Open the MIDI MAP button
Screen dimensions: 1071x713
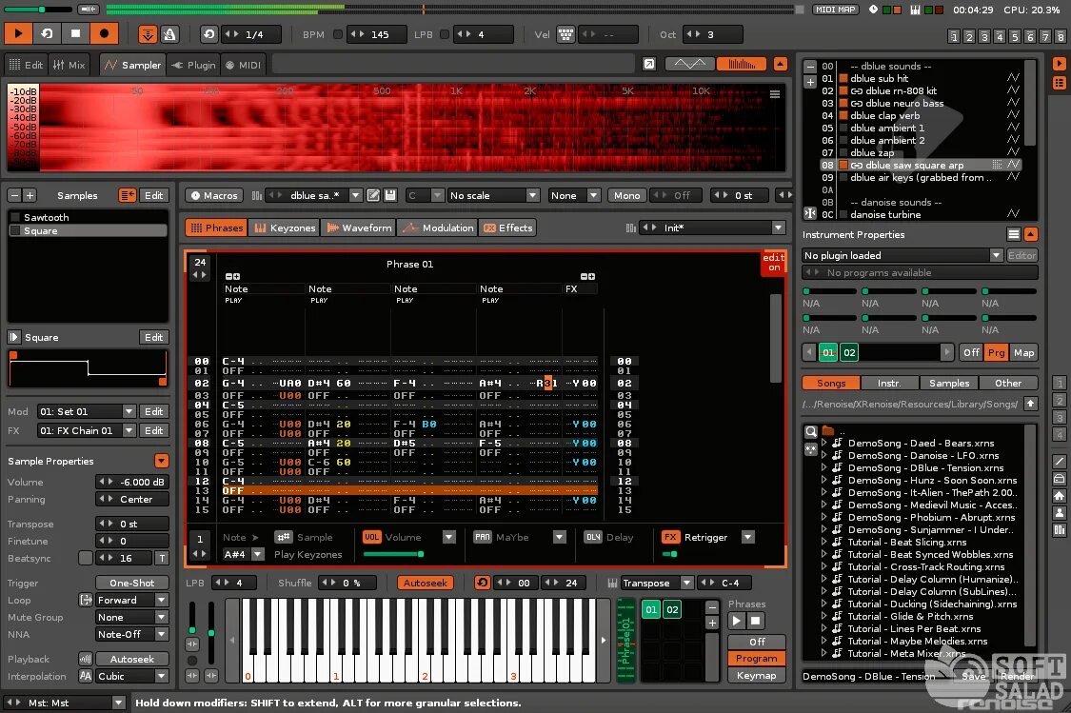(x=835, y=10)
